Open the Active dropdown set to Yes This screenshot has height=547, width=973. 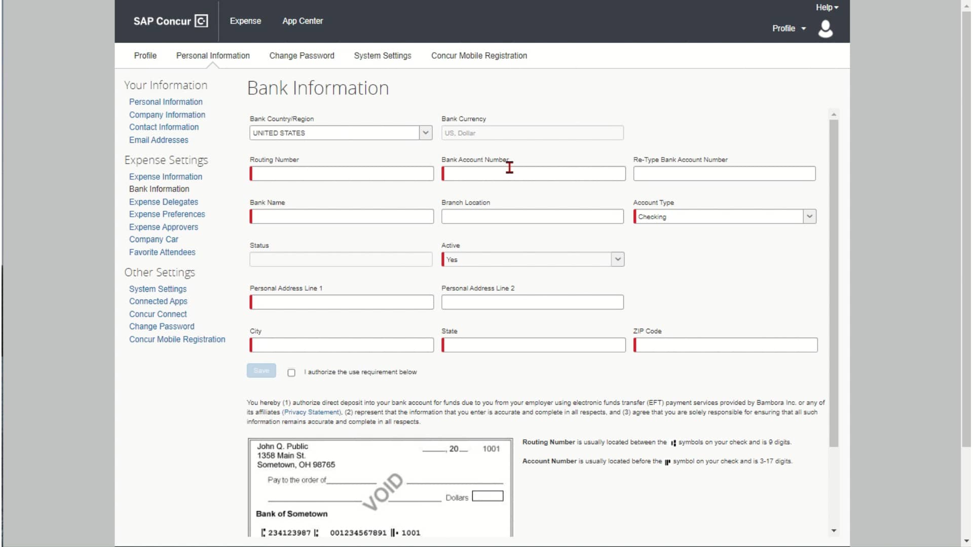(x=617, y=259)
